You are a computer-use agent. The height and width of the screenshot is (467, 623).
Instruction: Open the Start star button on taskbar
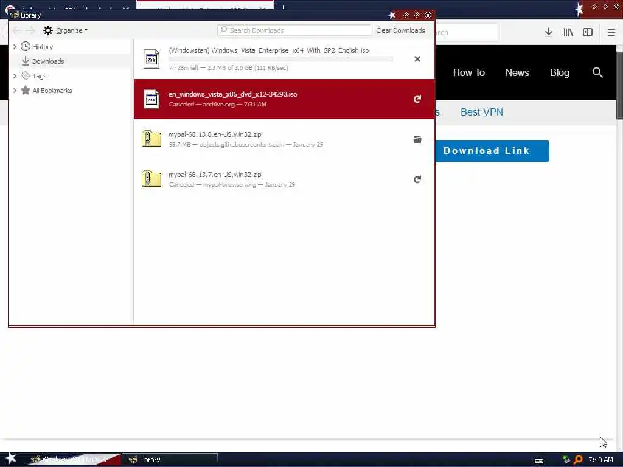(x=10, y=458)
